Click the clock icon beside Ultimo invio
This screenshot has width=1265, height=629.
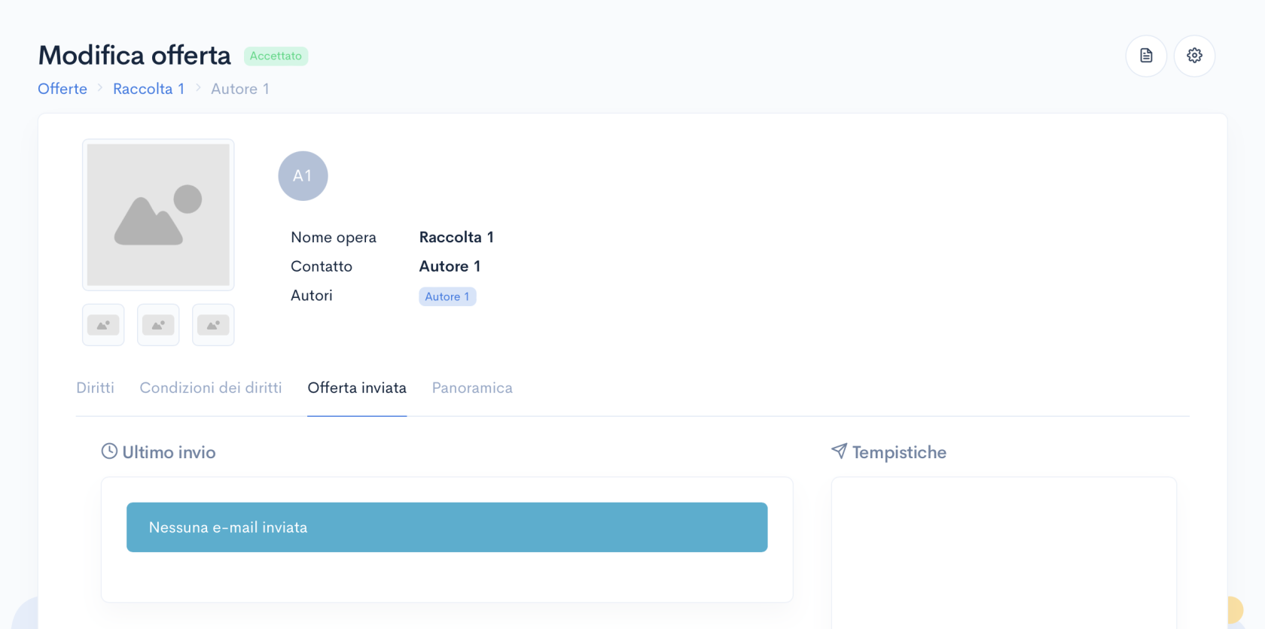tap(109, 451)
